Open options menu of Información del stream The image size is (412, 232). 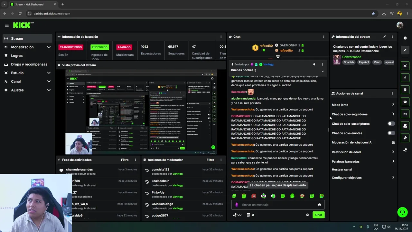(x=392, y=37)
